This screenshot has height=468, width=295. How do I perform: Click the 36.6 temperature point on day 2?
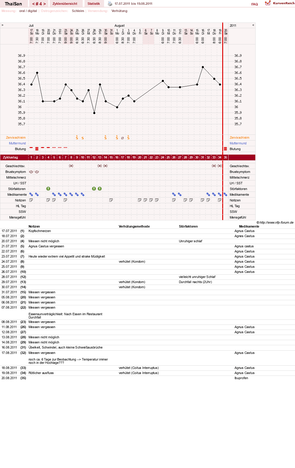[37, 73]
